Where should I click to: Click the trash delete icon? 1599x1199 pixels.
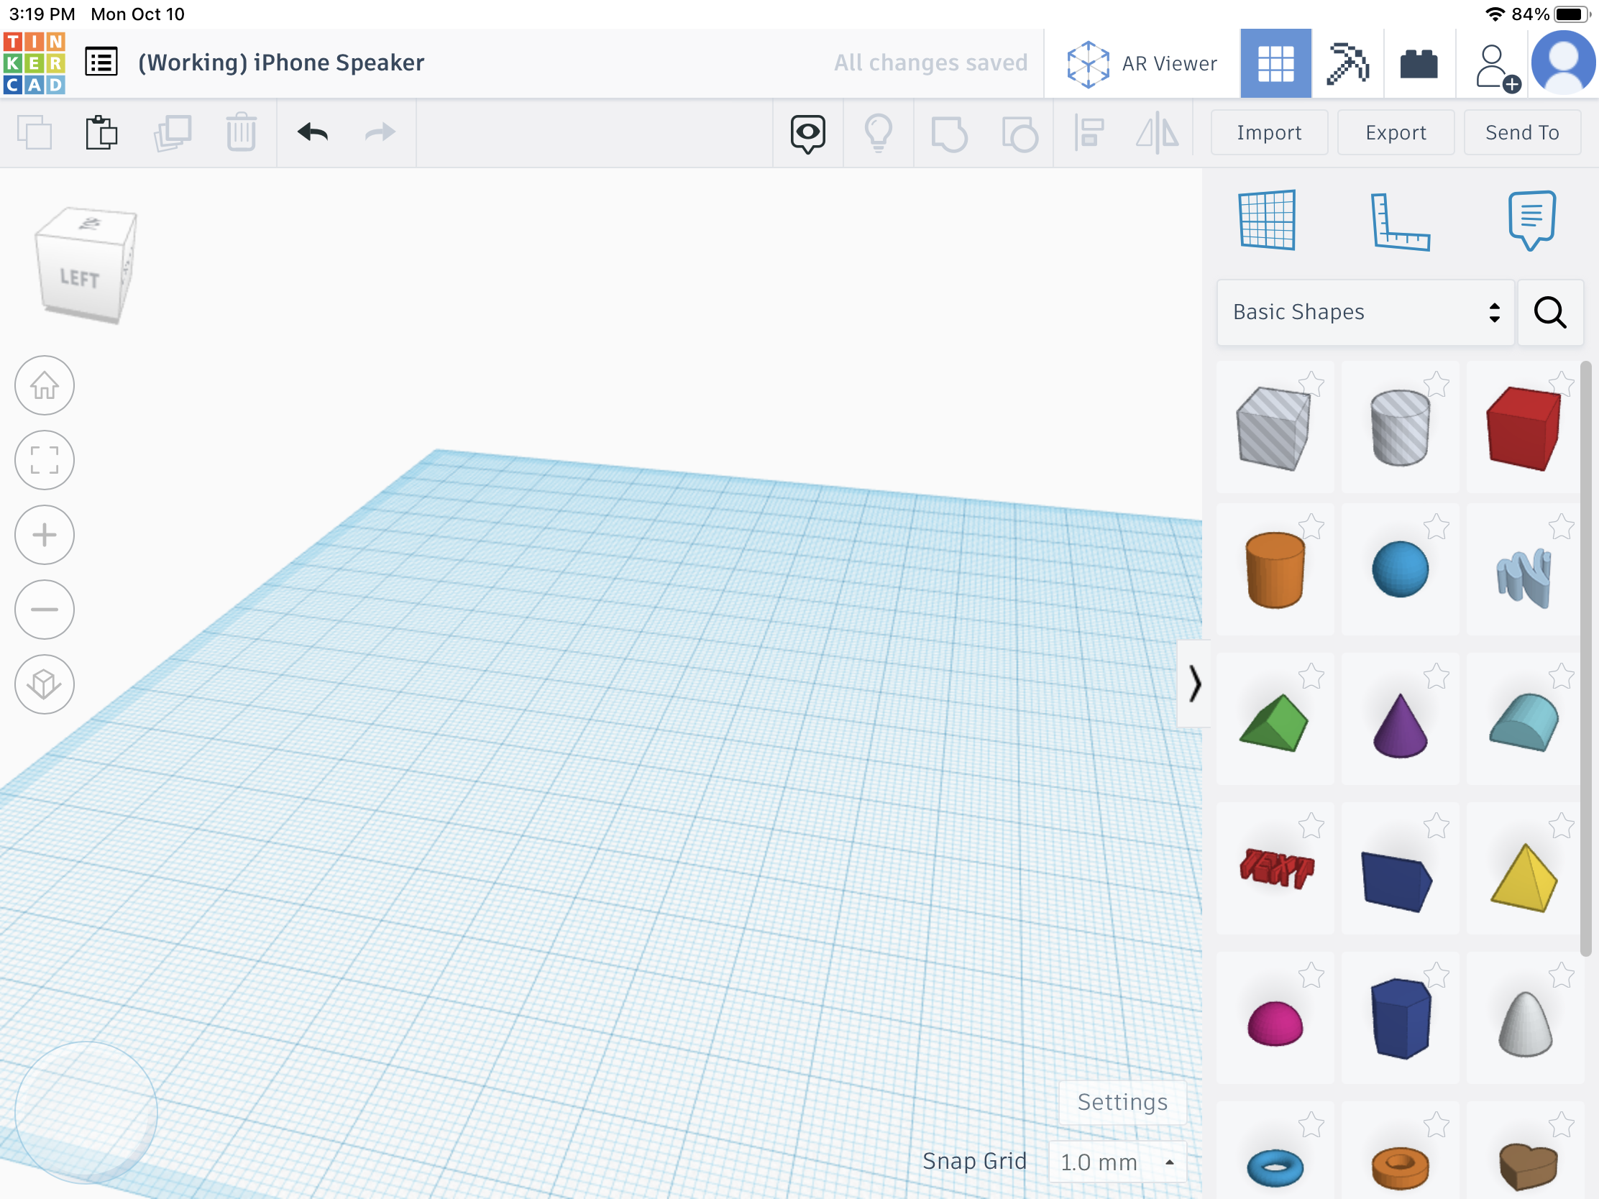[242, 133]
